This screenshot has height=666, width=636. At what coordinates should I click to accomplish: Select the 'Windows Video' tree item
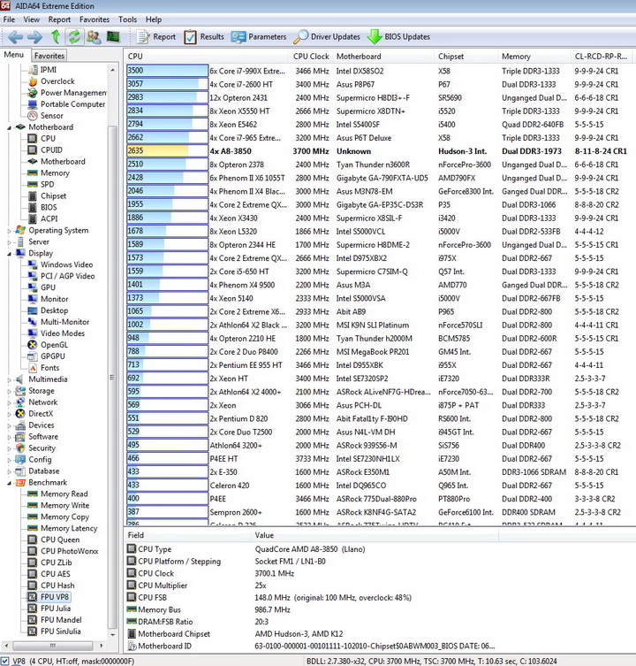pyautogui.click(x=66, y=264)
